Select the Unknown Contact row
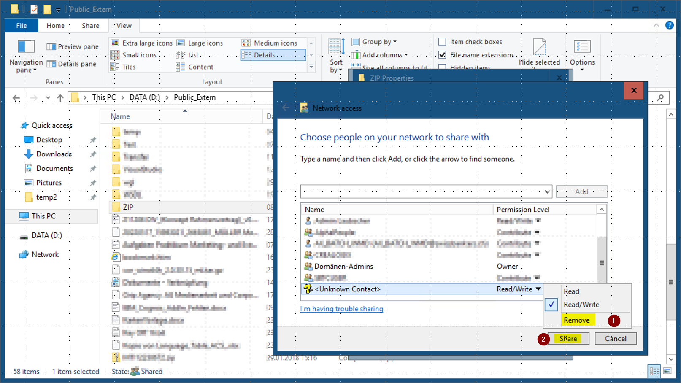This screenshot has width=681, height=383. tap(422, 289)
